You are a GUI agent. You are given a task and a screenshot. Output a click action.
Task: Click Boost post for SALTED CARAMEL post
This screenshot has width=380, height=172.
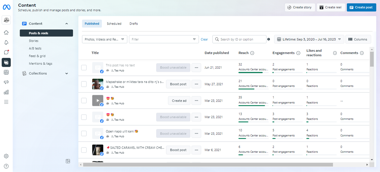click(x=178, y=150)
